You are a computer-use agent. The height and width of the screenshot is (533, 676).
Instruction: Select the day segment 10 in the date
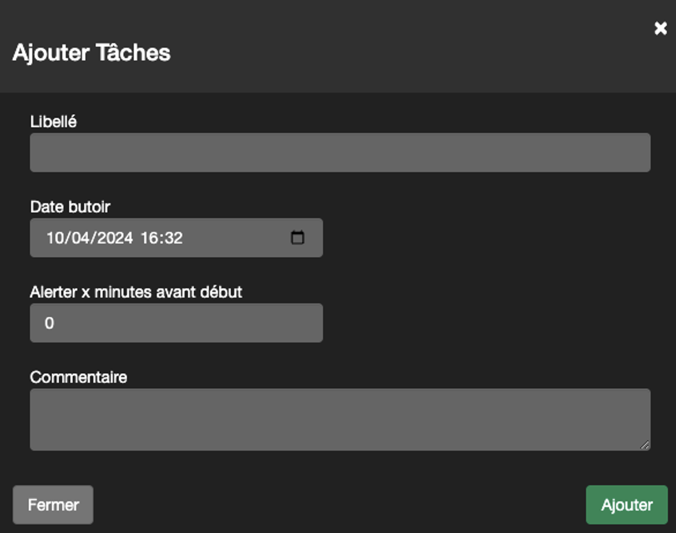point(55,238)
